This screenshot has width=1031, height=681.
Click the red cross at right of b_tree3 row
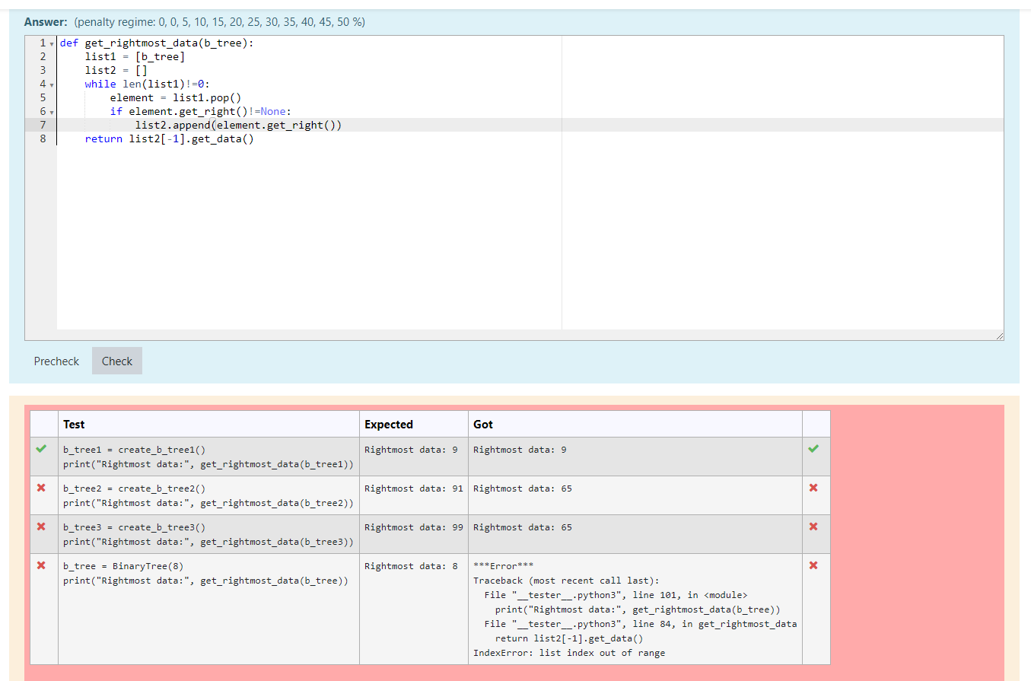pos(814,527)
